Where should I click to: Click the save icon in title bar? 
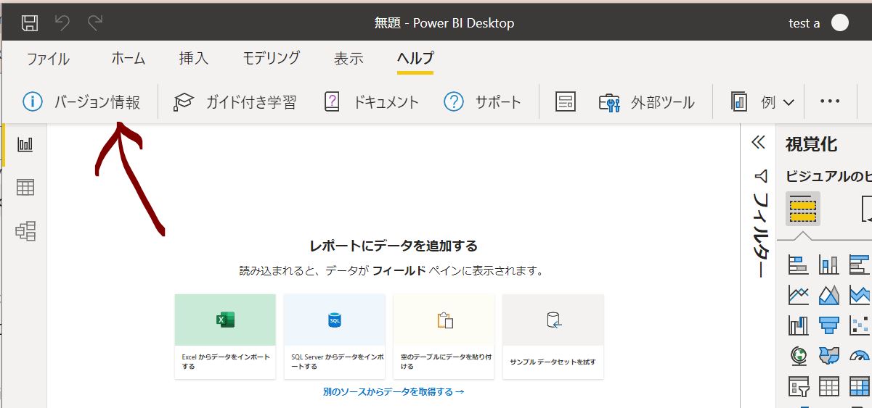30,23
